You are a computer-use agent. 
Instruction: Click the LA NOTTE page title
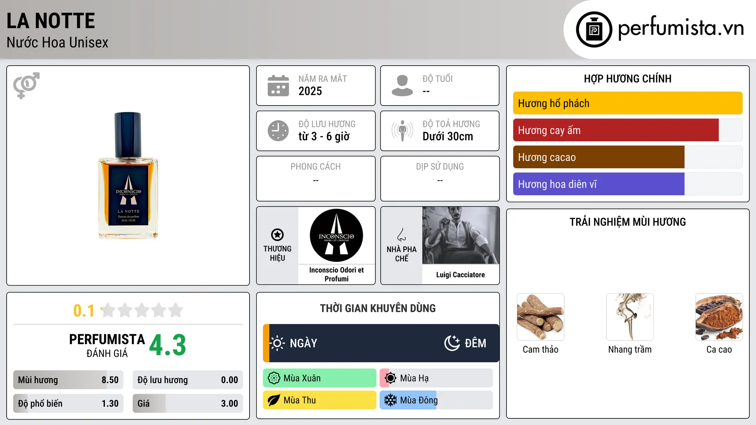point(51,21)
